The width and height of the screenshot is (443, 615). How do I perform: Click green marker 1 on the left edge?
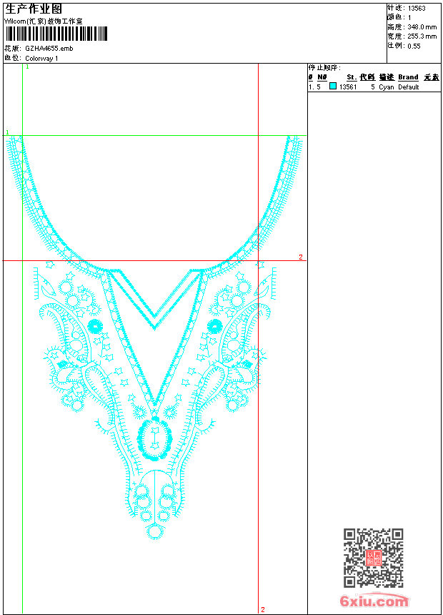7,132
